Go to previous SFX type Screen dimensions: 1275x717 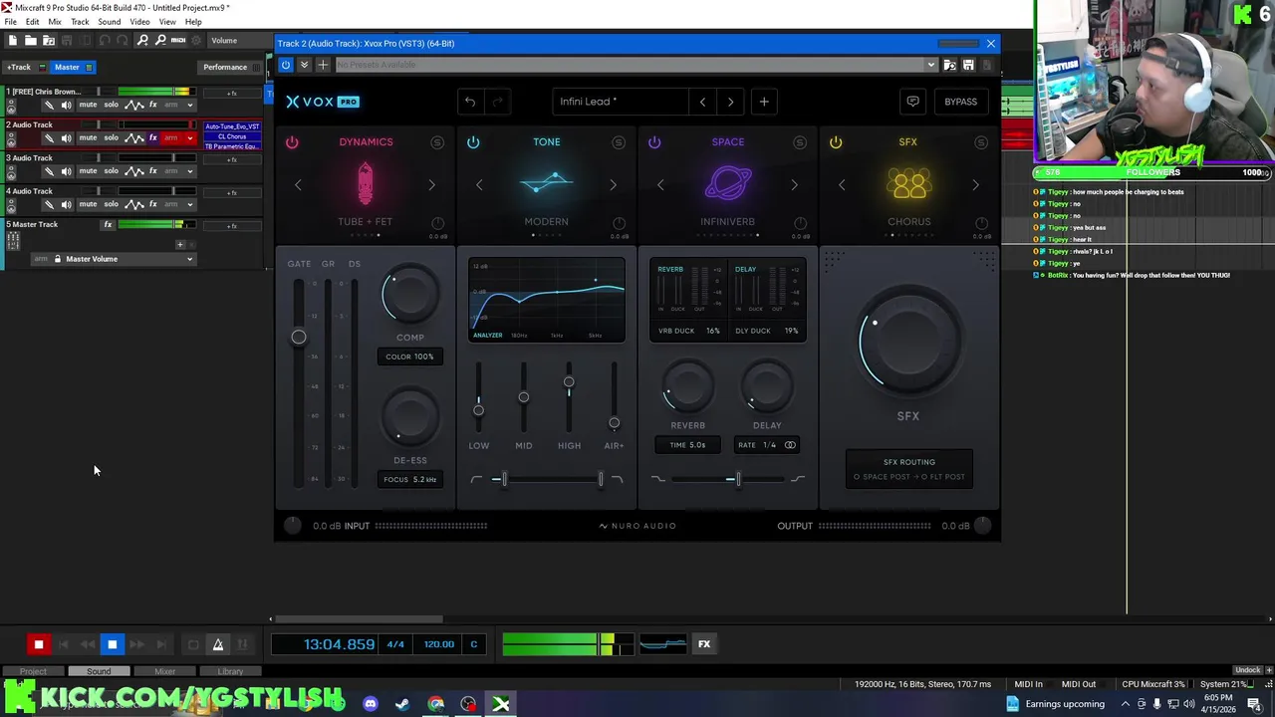(842, 185)
